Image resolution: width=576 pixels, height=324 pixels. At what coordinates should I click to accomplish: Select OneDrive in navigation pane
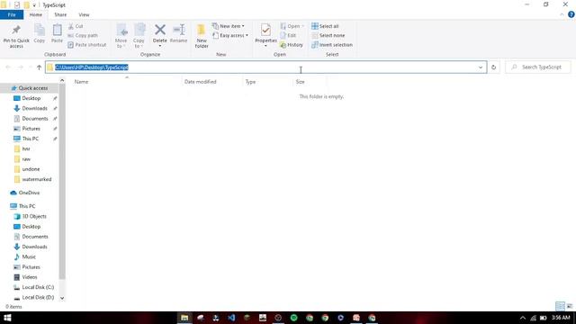click(29, 193)
